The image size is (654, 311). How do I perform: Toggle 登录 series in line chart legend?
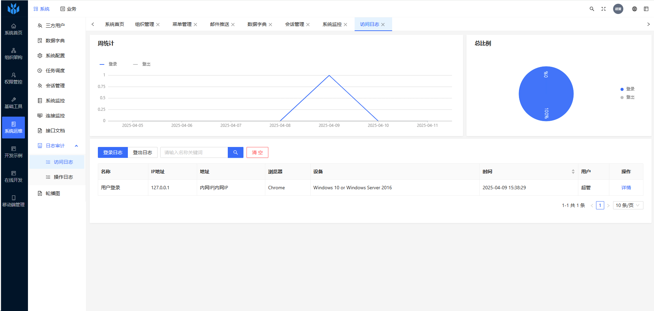coord(108,64)
